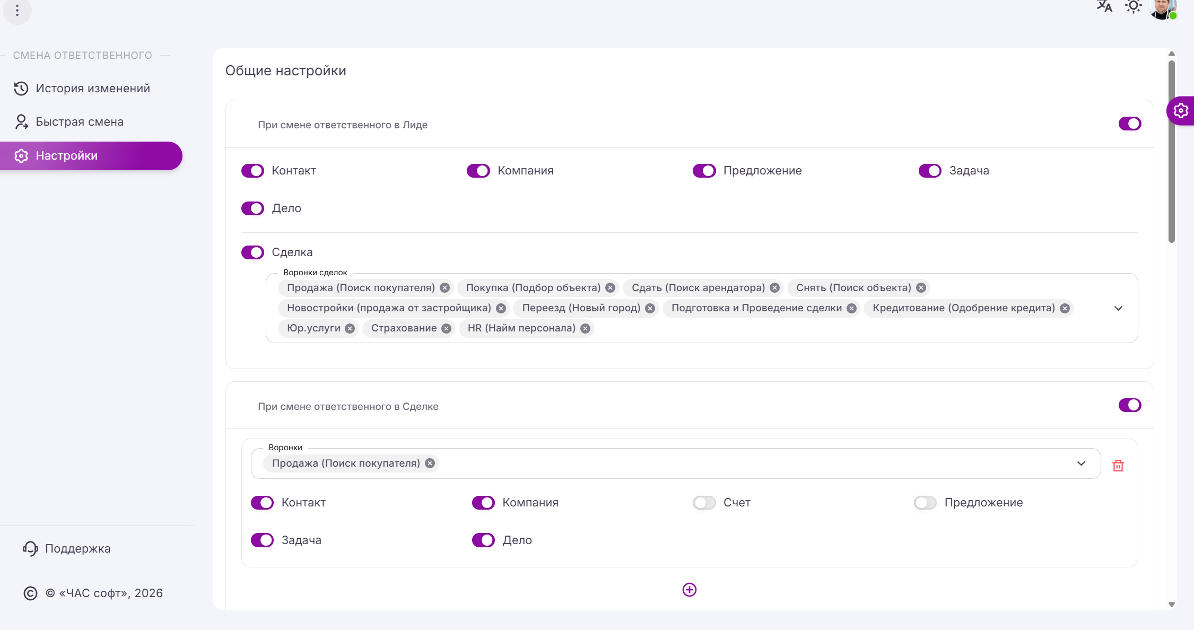Image resolution: width=1194 pixels, height=630 pixels.
Task: Toggle При смене ответственного в Лиде switch
Action: [1129, 124]
